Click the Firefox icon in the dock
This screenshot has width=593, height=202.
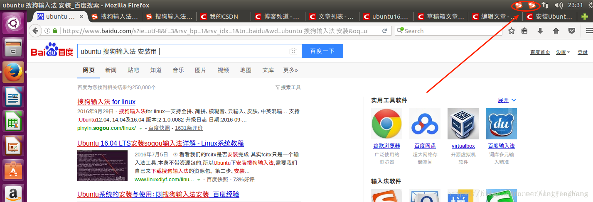coord(14,72)
